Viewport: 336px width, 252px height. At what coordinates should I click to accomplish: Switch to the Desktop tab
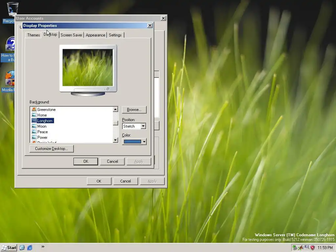(50, 34)
